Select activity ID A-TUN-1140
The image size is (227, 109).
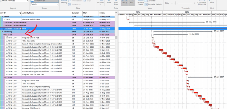click(11, 50)
